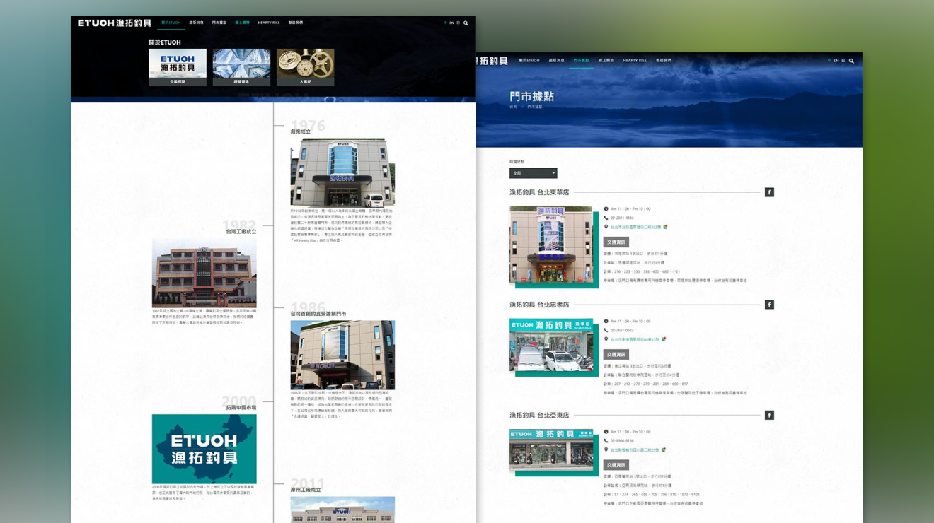Click map pin icon of 台北忠孝店
The image size is (934, 523).
coord(606,339)
